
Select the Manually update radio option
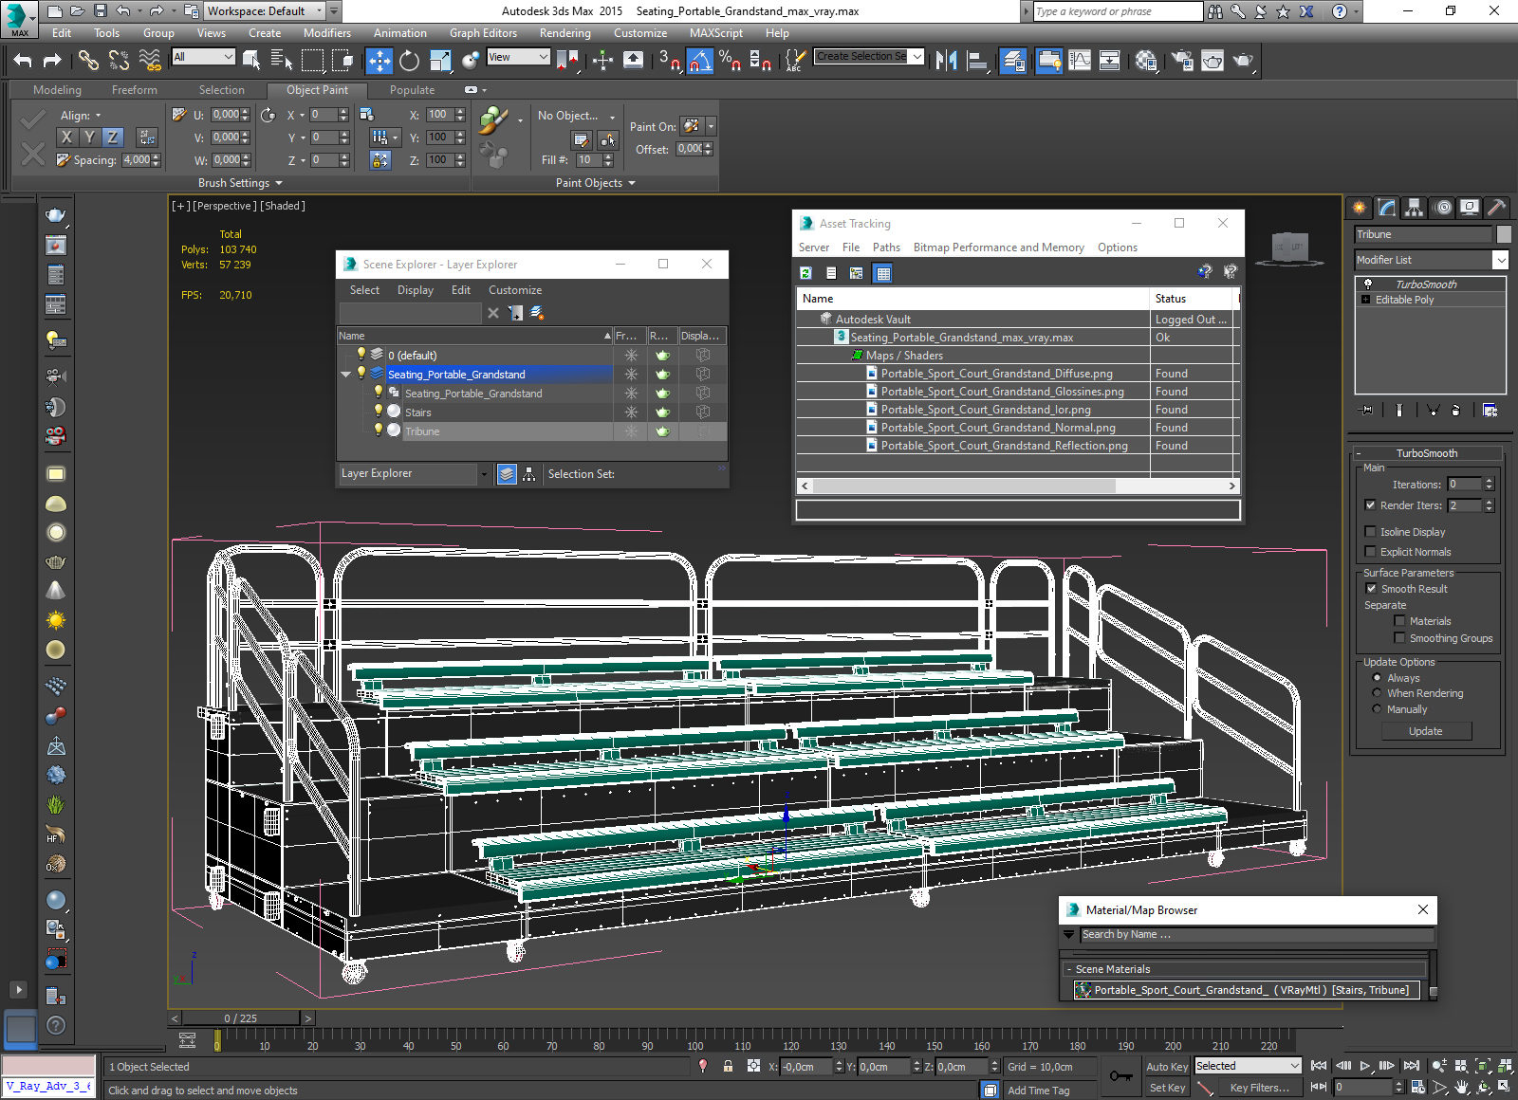click(1377, 709)
